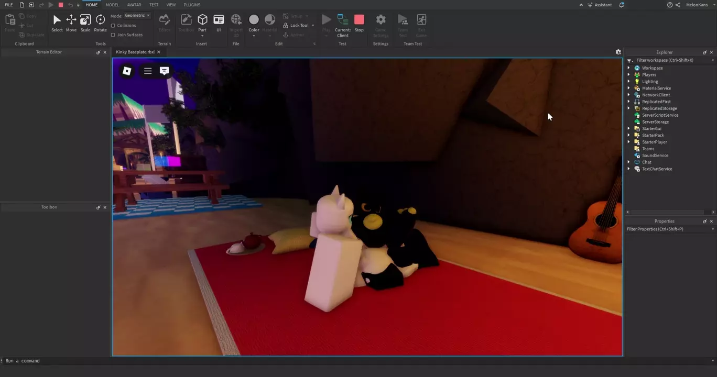Choose the Rotate tool
Image resolution: width=717 pixels, height=377 pixels.
100,23
